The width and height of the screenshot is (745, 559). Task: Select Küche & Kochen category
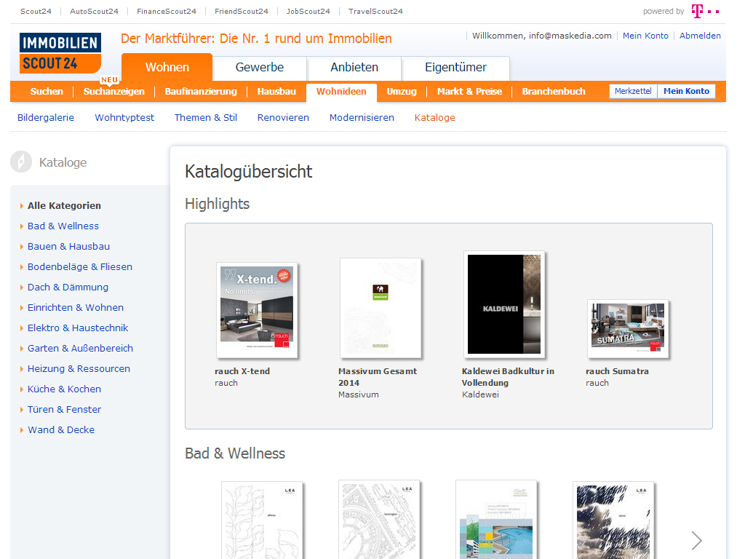click(64, 389)
